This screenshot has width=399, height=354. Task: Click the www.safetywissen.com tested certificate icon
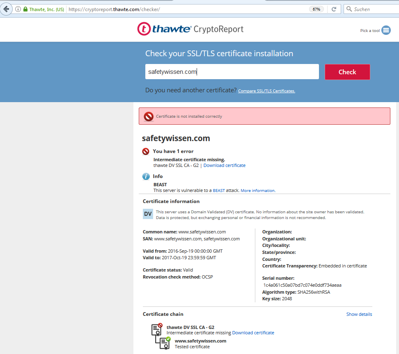pos(165,343)
